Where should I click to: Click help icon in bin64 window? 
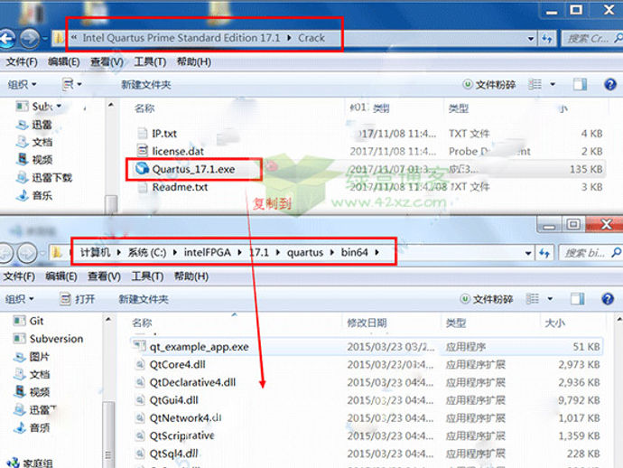608,299
